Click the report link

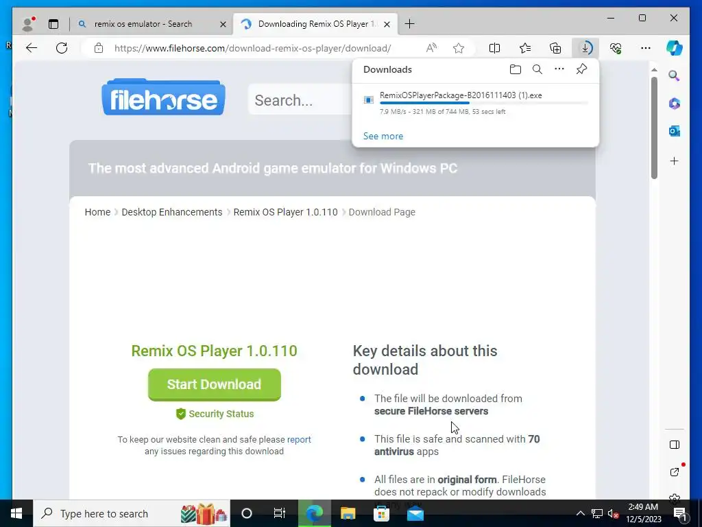click(299, 440)
